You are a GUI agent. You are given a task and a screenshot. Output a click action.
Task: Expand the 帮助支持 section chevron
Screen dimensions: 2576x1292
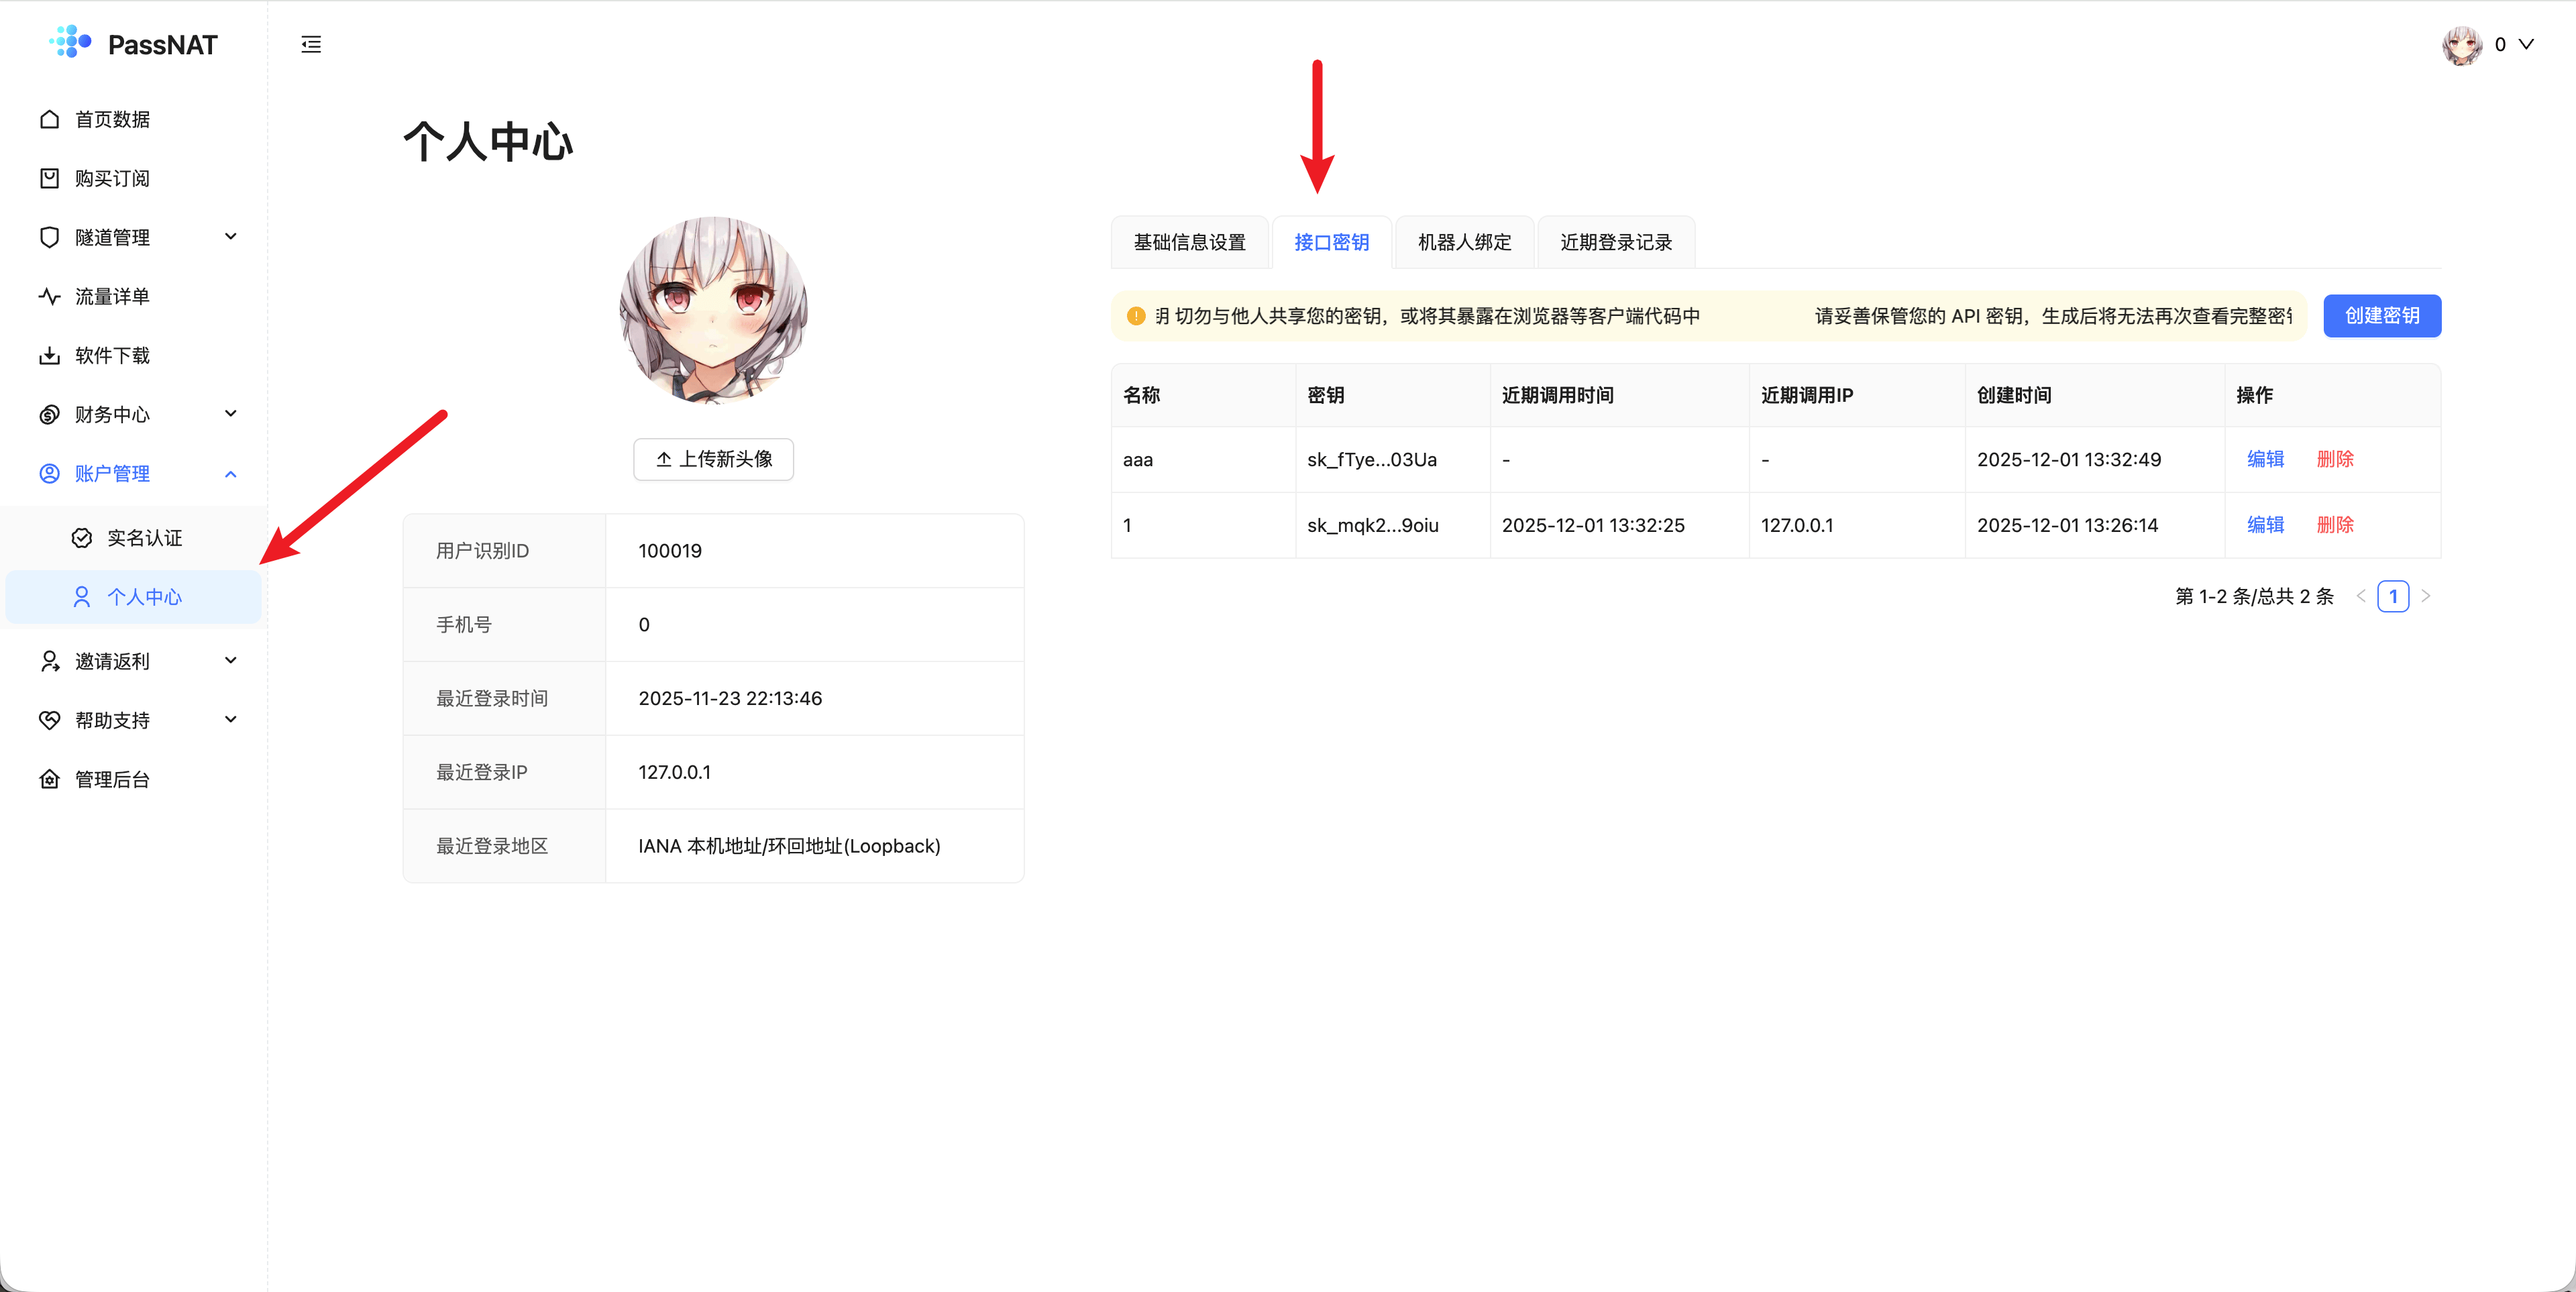coord(231,719)
